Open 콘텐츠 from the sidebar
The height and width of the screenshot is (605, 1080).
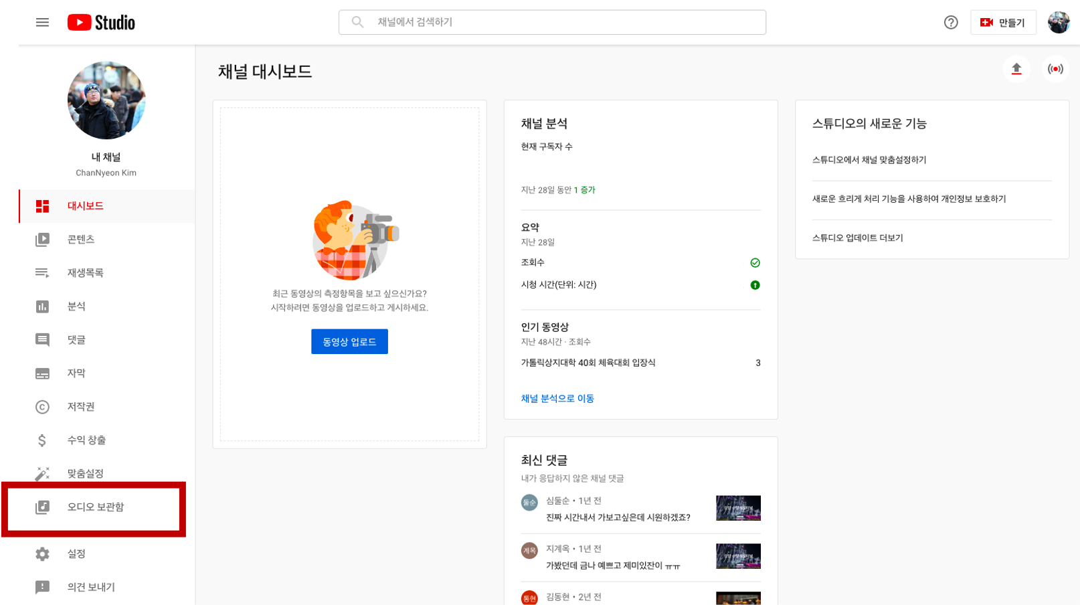pyautogui.click(x=107, y=240)
